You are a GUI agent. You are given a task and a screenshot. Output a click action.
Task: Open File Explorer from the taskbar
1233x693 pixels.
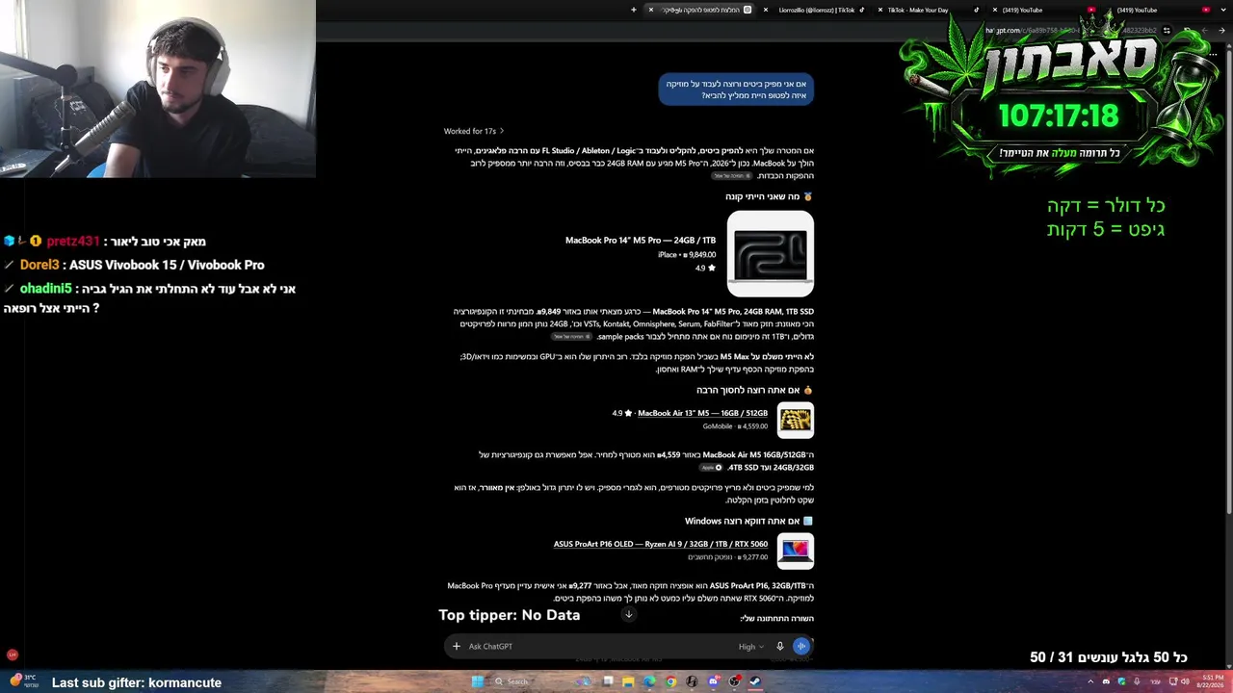tap(628, 681)
